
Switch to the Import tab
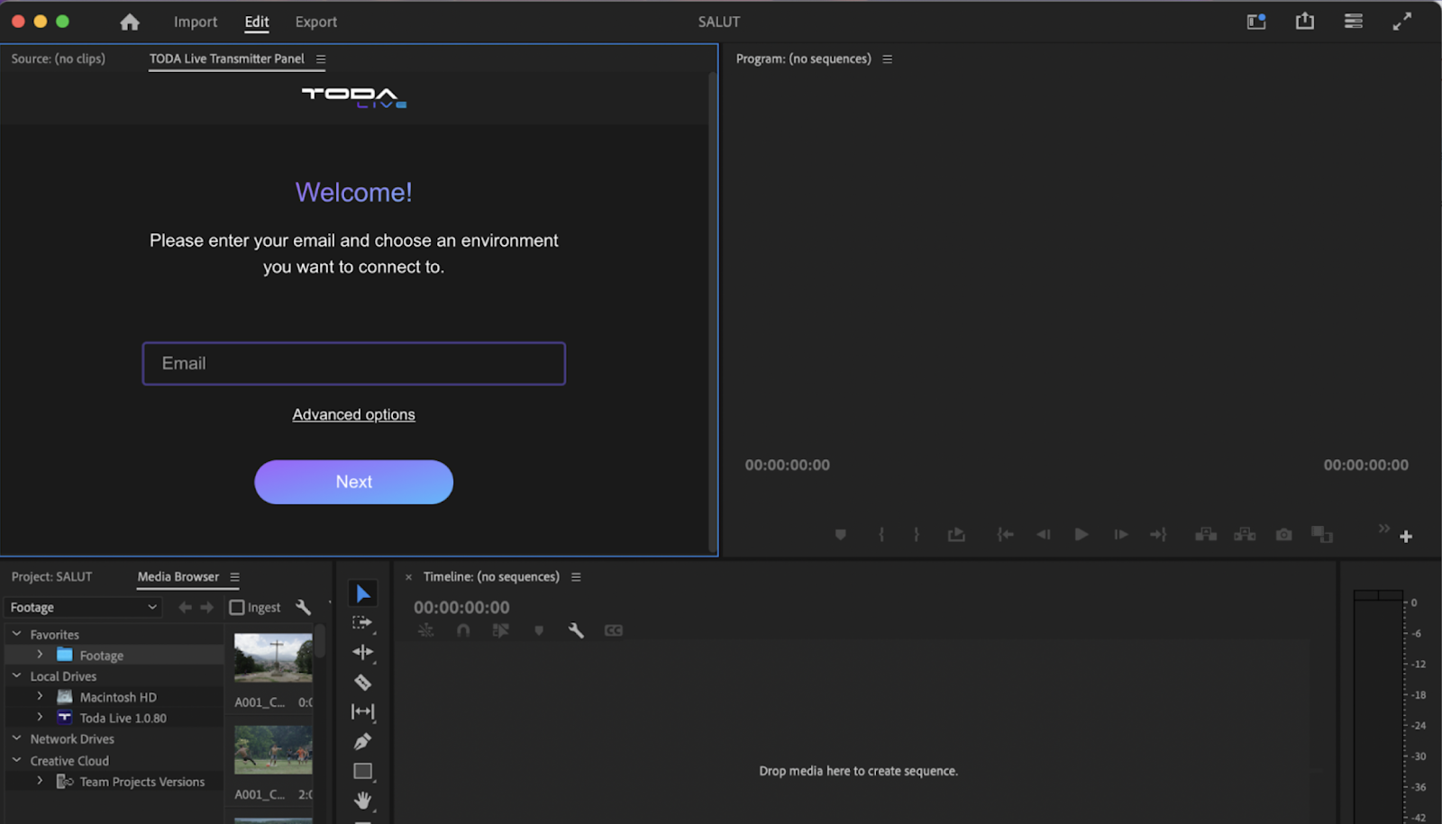tap(196, 22)
